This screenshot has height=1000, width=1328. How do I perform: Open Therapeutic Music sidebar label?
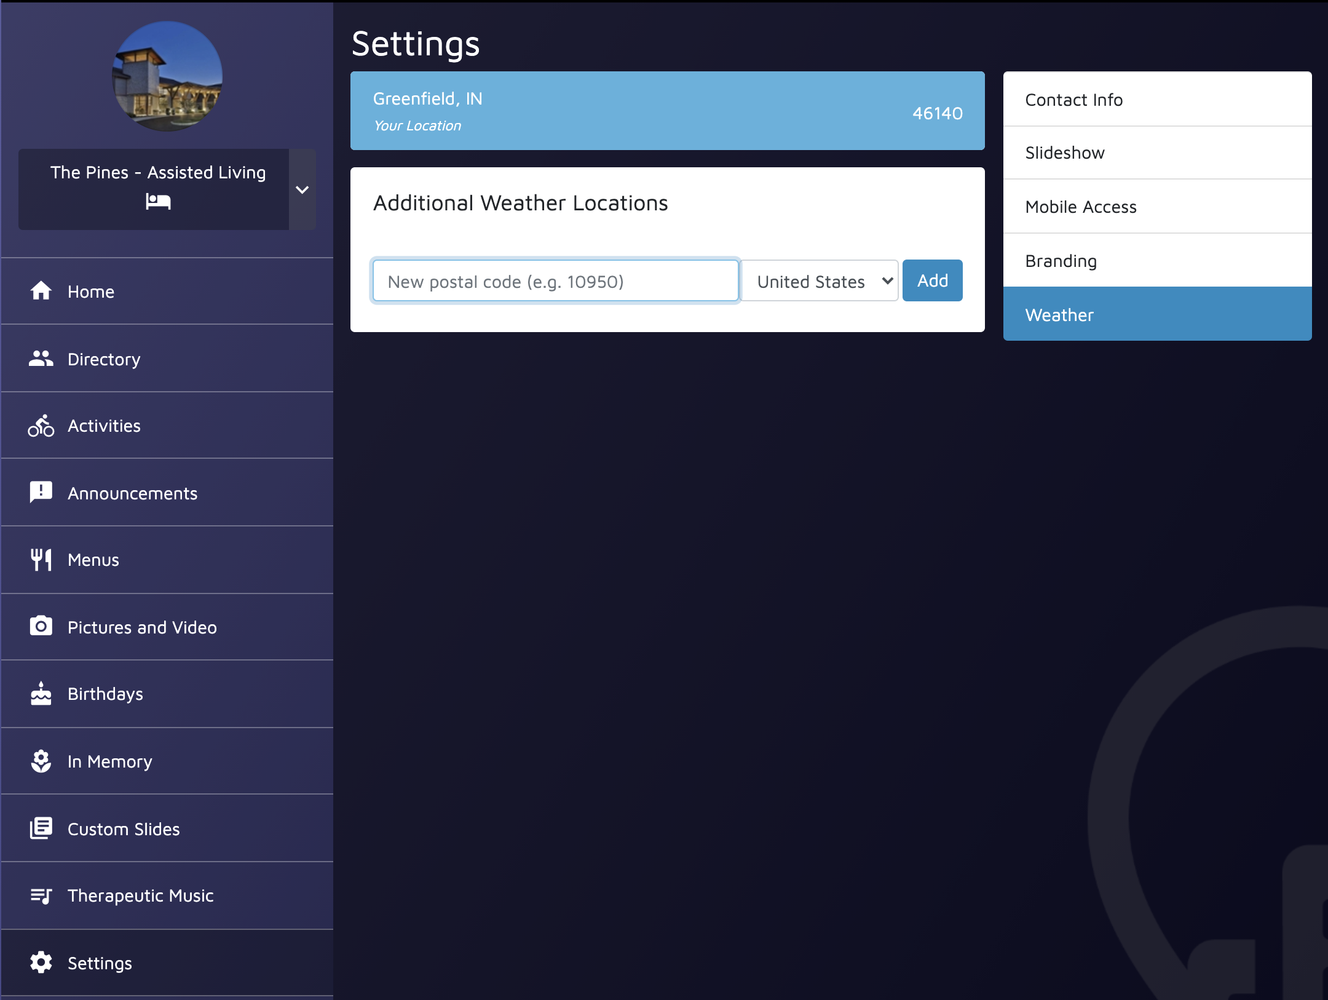coord(141,895)
